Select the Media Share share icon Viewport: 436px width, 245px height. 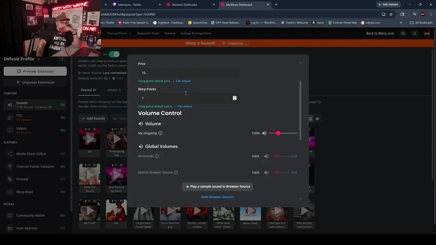pos(10,154)
